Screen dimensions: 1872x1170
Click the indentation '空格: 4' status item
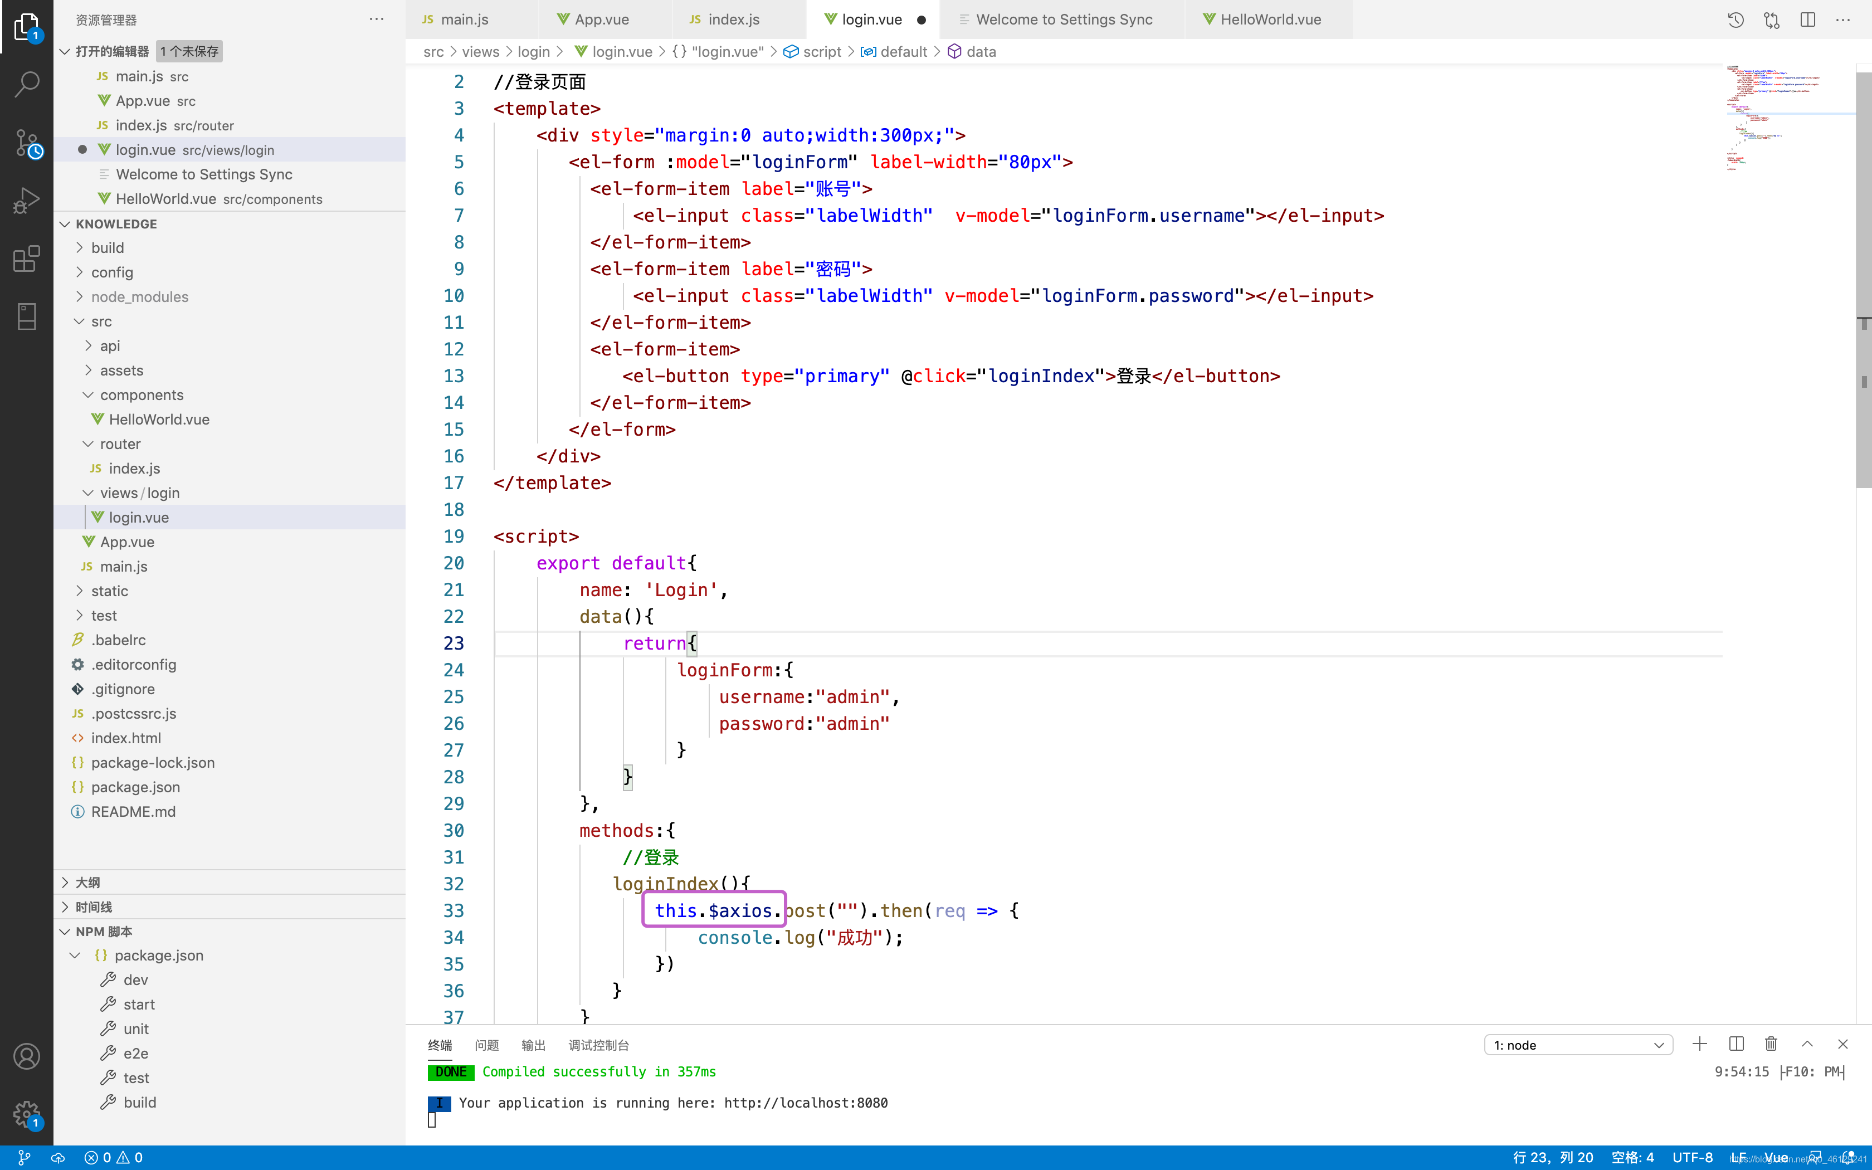click(1632, 1158)
